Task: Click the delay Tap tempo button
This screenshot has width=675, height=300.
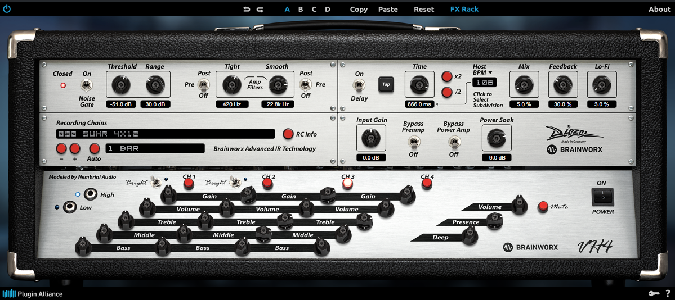Action: tap(386, 84)
